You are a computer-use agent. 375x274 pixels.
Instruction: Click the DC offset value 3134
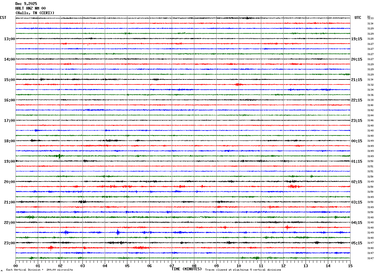[370, 90]
